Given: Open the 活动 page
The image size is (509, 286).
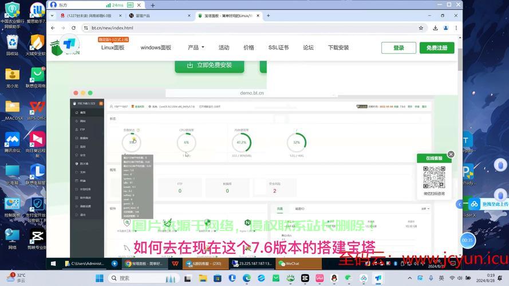Looking at the screenshot, I should (x=224, y=47).
